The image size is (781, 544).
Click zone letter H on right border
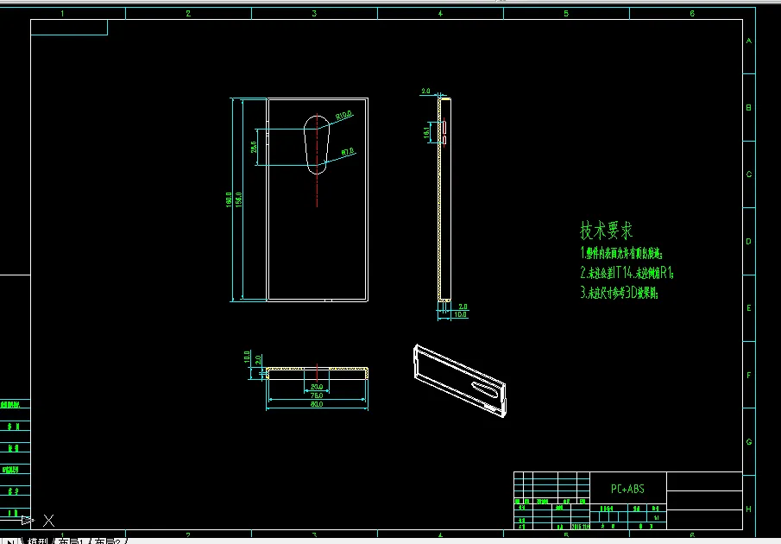(748, 509)
